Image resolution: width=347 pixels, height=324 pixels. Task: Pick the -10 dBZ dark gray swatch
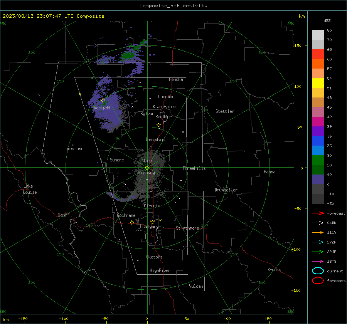click(x=318, y=199)
